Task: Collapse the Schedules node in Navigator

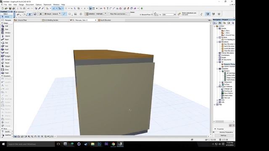Action: tap(217, 69)
